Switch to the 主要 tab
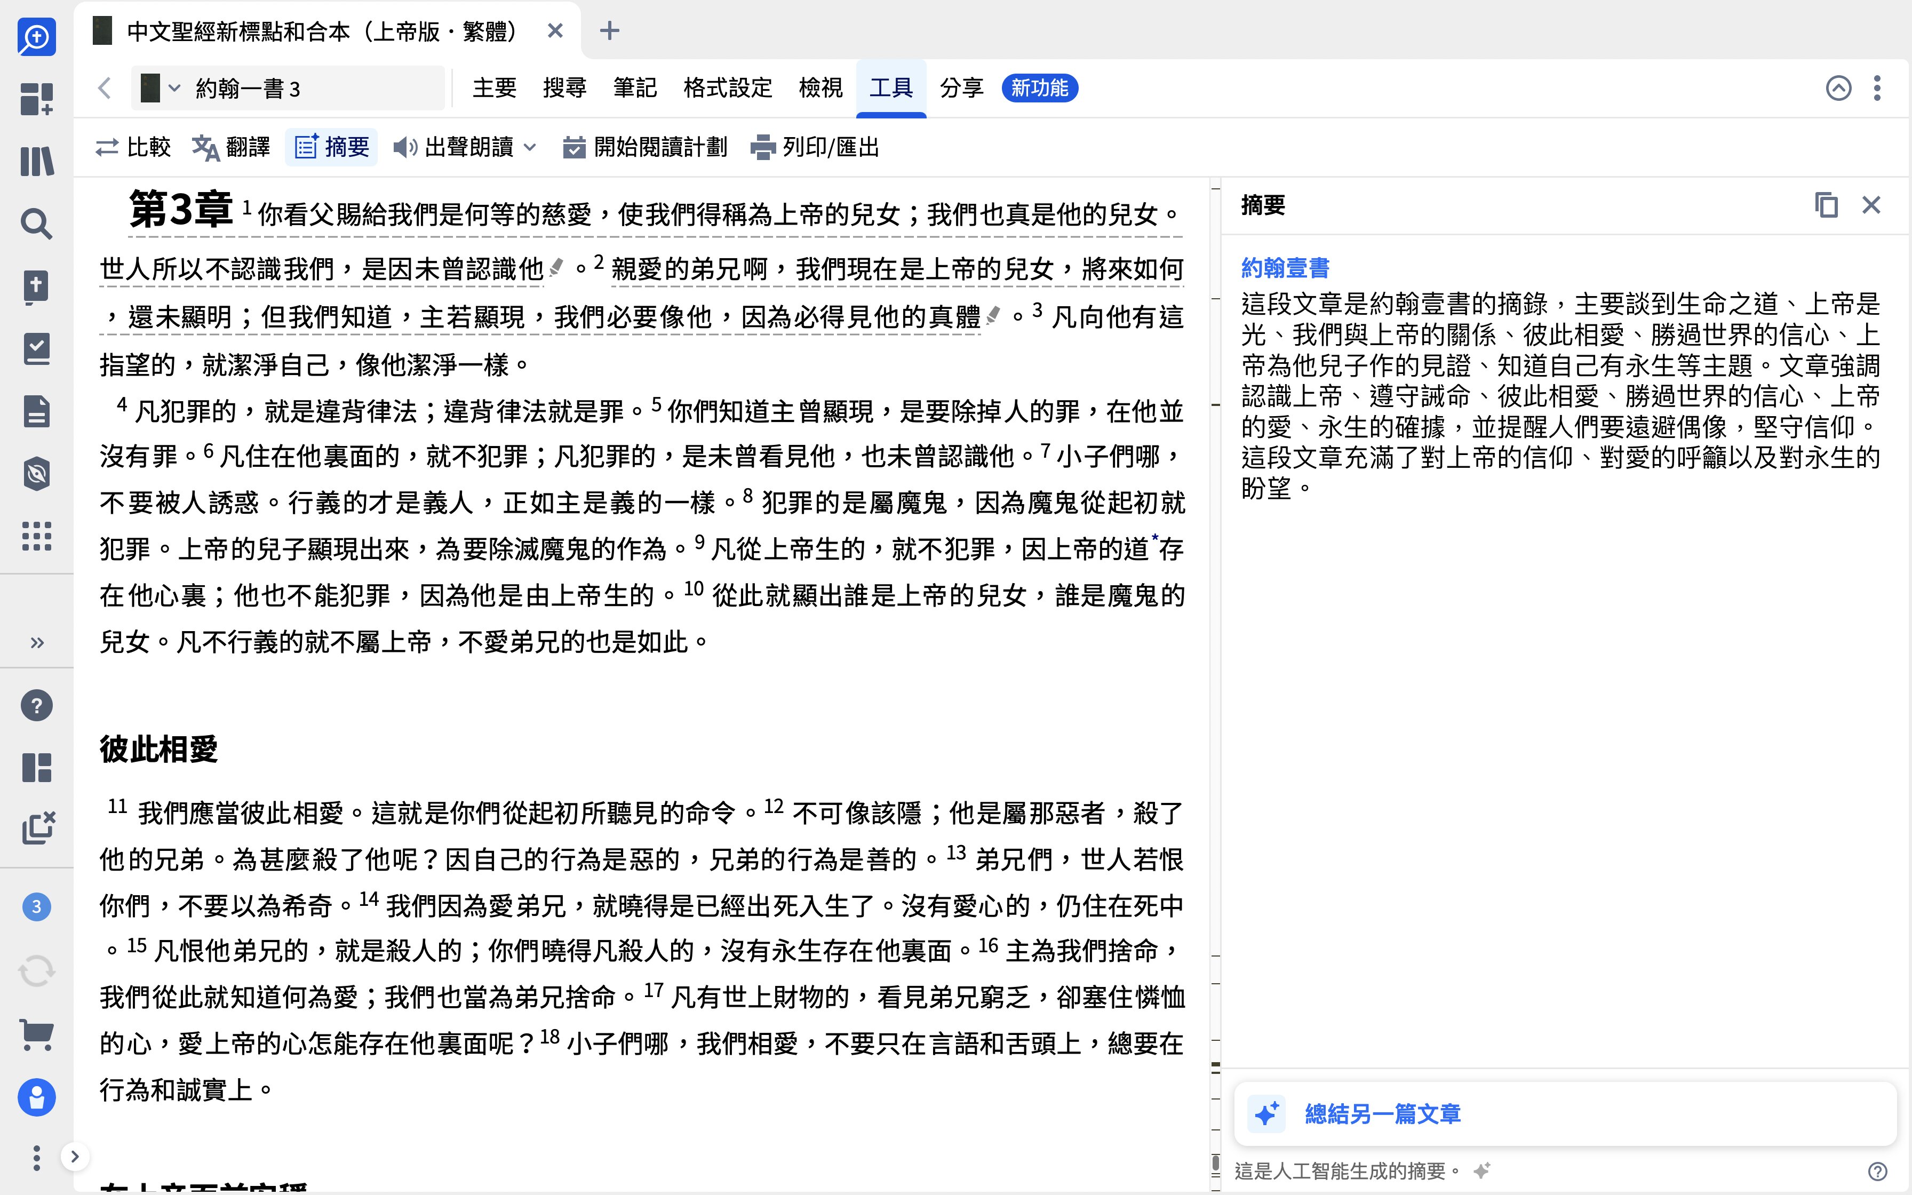 [495, 87]
